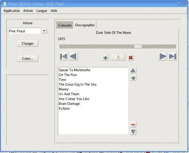
Task: Add a new album with green plus
Action: [105, 58]
